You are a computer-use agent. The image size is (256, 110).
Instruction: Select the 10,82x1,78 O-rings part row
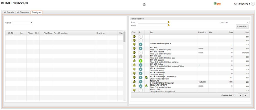point(172,82)
